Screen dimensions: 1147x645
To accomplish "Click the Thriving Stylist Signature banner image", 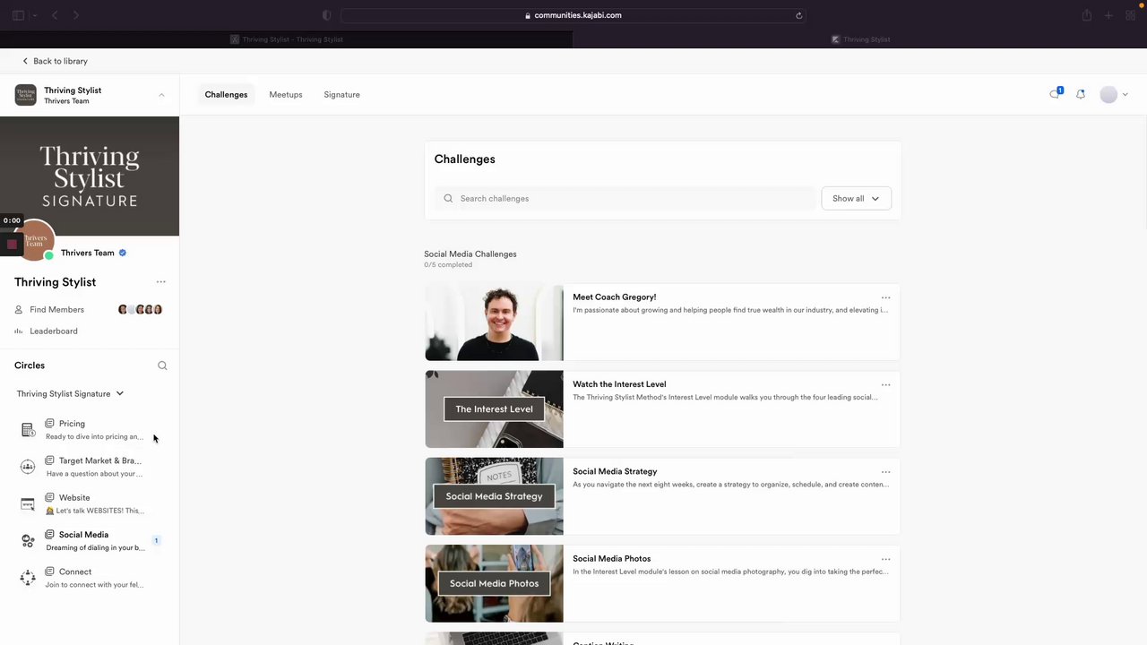I will tap(90, 176).
